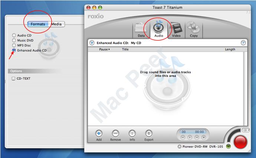Click the yellow minimize window button
Viewport: 256px width, 158px height.
pos(94,7)
